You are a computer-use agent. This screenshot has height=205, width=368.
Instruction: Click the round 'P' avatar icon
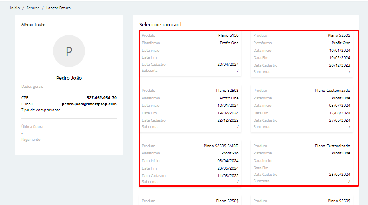[x=69, y=51]
